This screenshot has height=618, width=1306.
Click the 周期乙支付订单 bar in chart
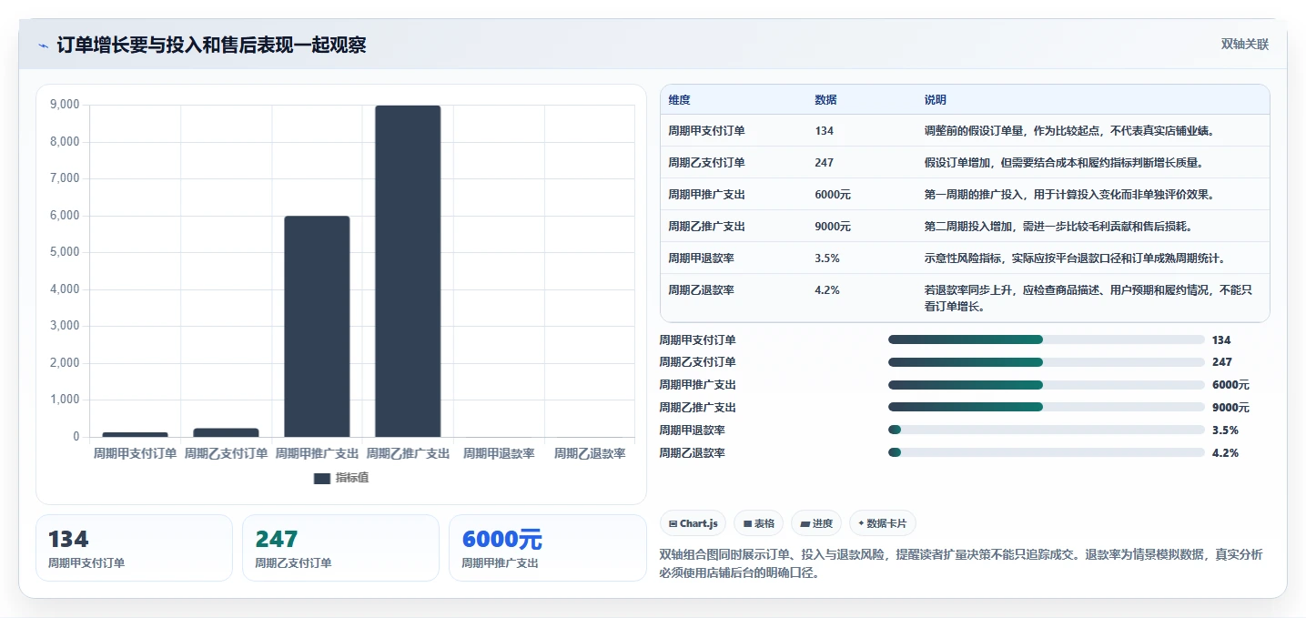point(226,432)
